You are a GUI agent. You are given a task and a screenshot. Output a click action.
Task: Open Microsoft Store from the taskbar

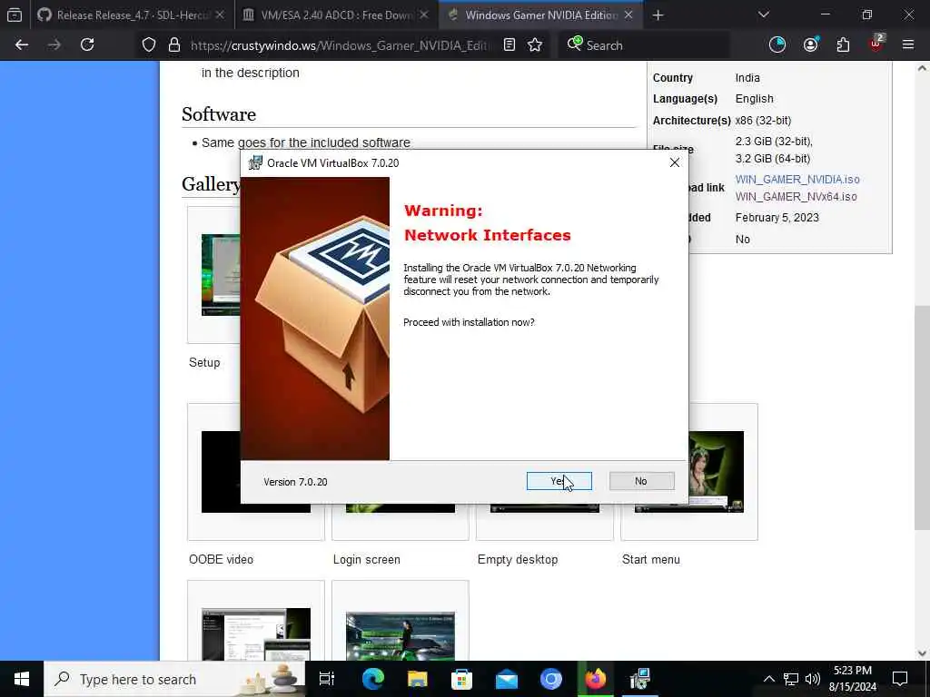click(x=462, y=679)
